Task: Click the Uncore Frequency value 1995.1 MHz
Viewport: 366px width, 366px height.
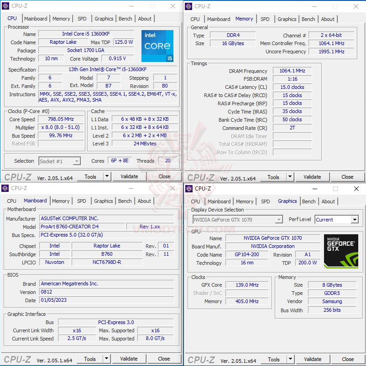Action: click(x=331, y=52)
